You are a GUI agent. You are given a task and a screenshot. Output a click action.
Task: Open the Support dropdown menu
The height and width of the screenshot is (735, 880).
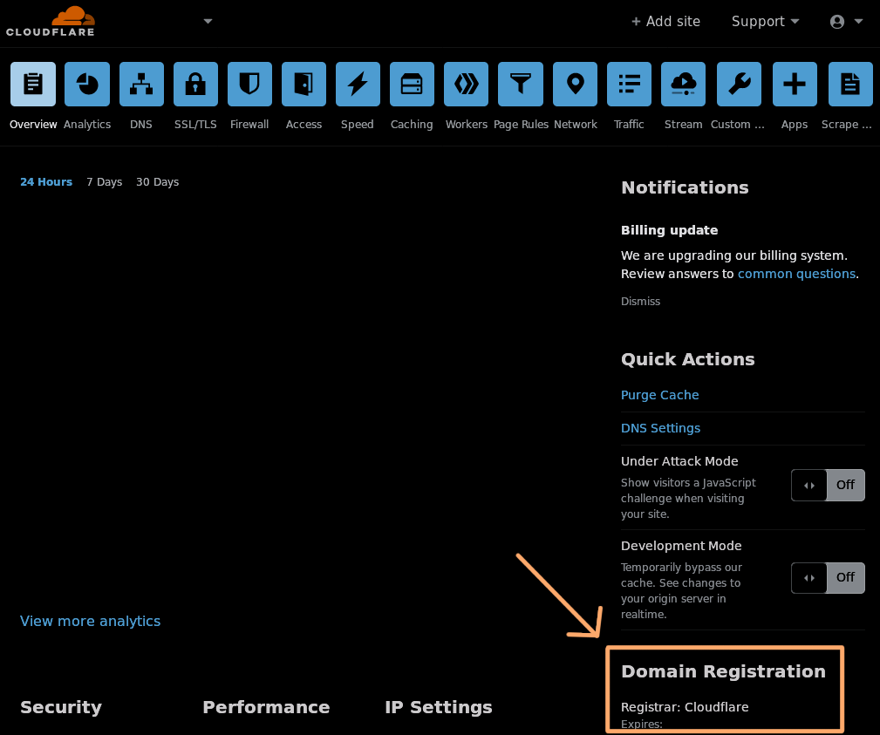[x=765, y=21]
